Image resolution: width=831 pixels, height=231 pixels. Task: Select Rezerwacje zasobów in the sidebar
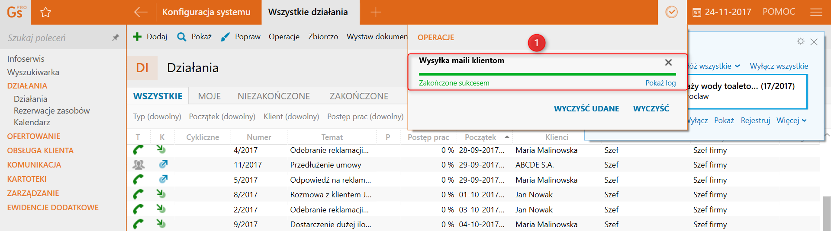(x=52, y=111)
